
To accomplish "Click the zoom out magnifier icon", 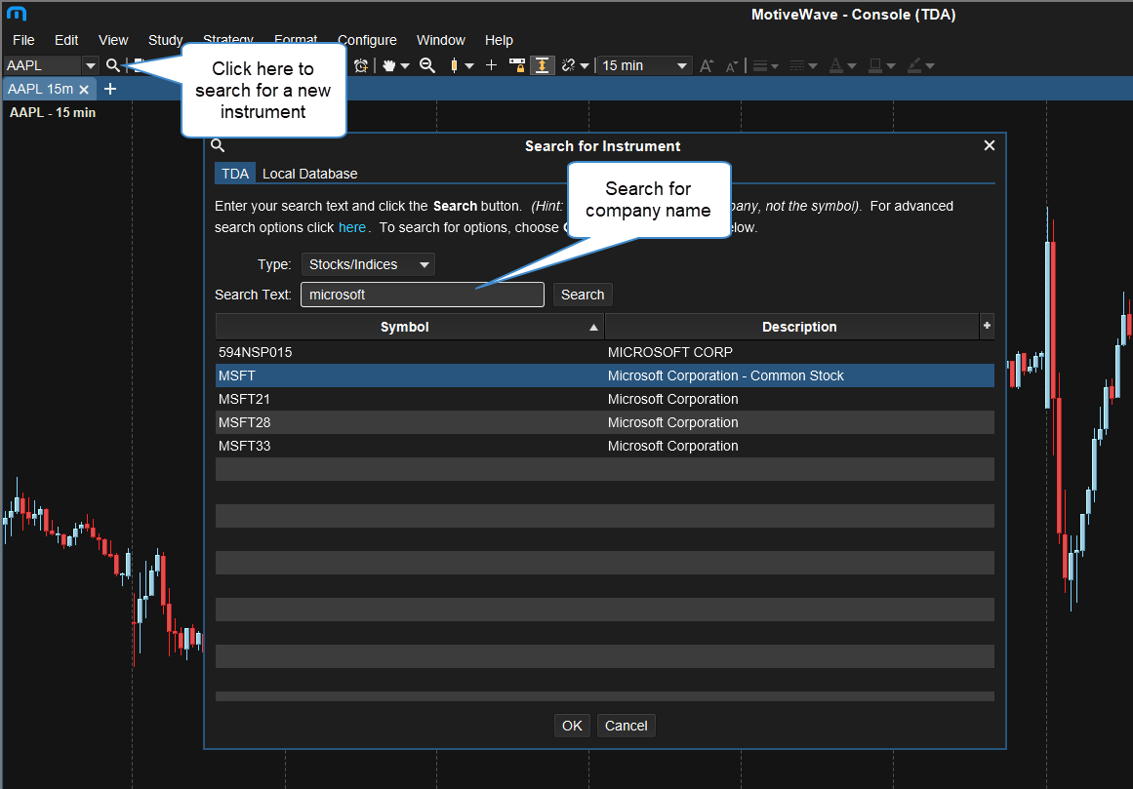I will tap(426, 65).
